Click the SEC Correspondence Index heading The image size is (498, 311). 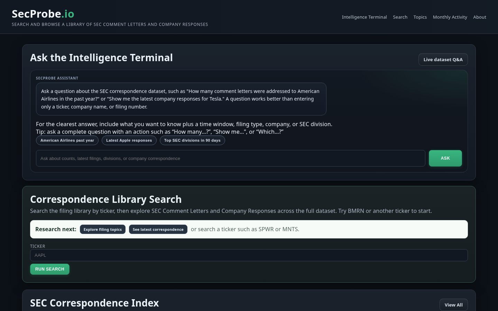pyautogui.click(x=94, y=303)
